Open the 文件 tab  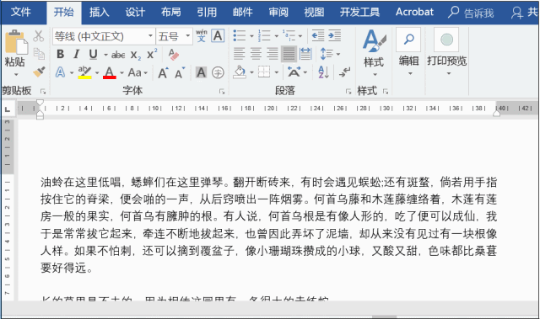(x=20, y=12)
